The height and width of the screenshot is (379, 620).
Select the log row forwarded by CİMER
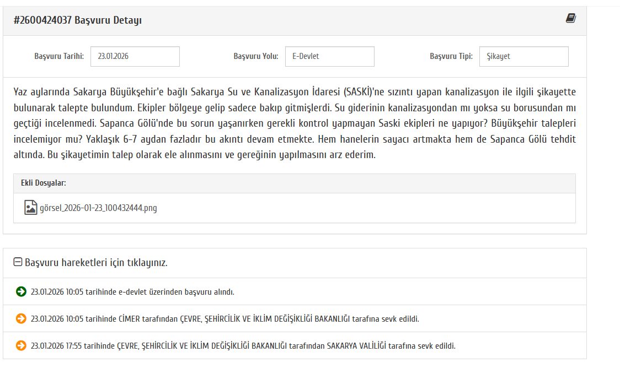(x=225, y=319)
